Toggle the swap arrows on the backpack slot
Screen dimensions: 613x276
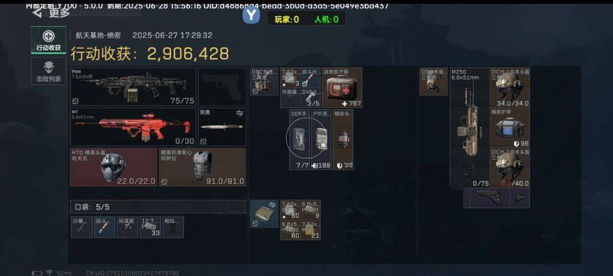272,204
